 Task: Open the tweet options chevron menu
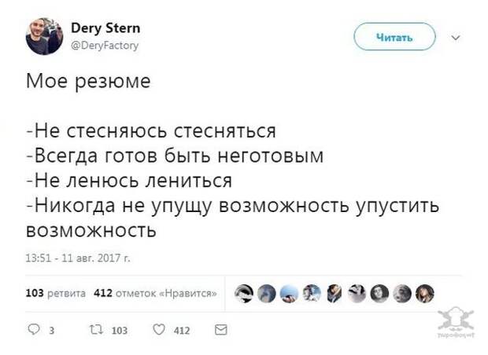pyautogui.click(x=456, y=38)
